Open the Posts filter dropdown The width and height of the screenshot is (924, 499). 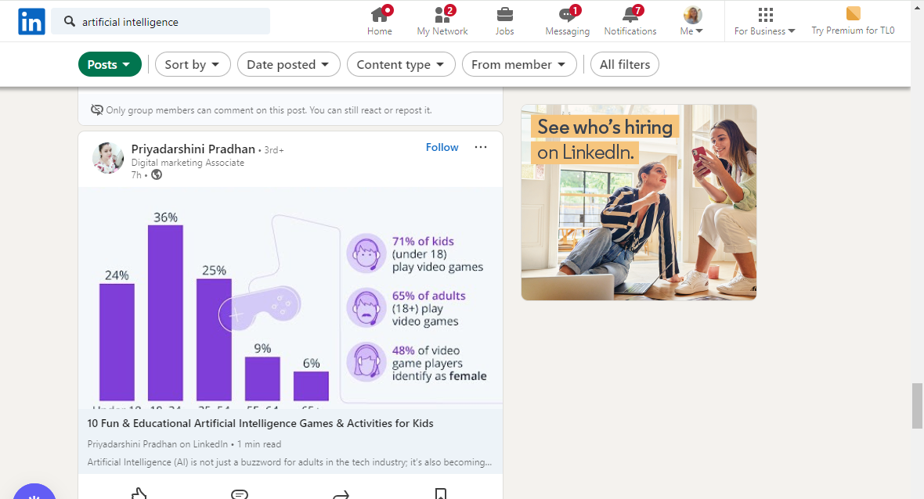click(110, 64)
